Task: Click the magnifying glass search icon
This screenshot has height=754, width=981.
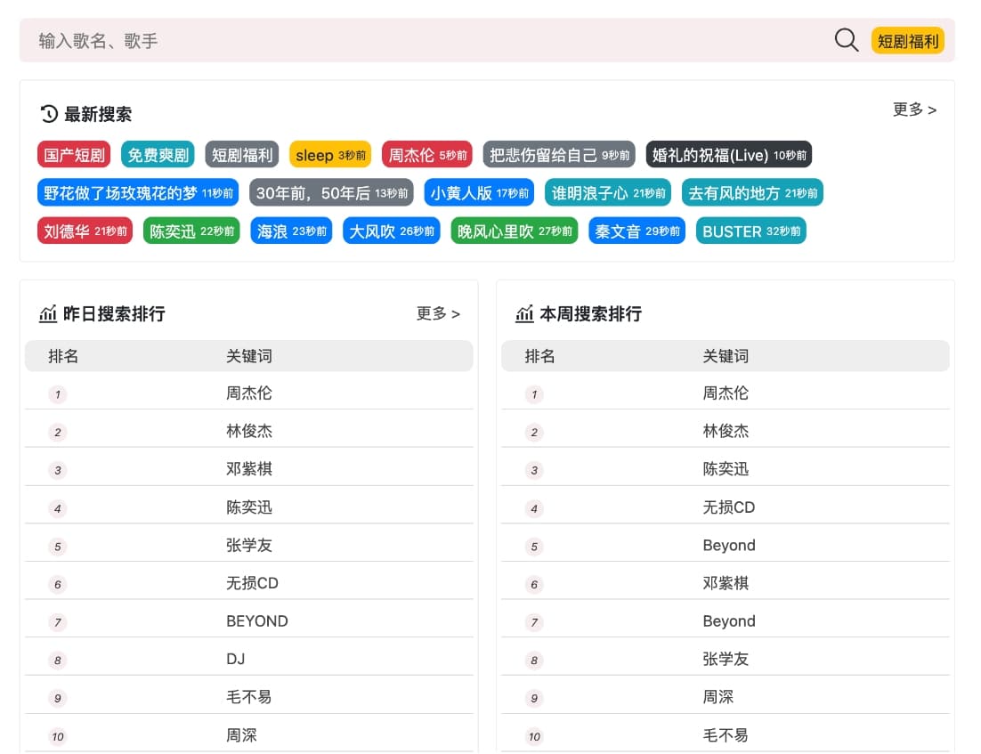Action: click(846, 40)
